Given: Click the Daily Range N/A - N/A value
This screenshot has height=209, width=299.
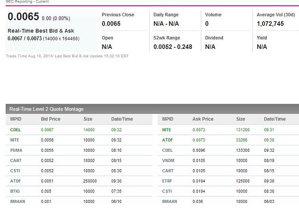Looking at the screenshot, I should coord(166,24).
